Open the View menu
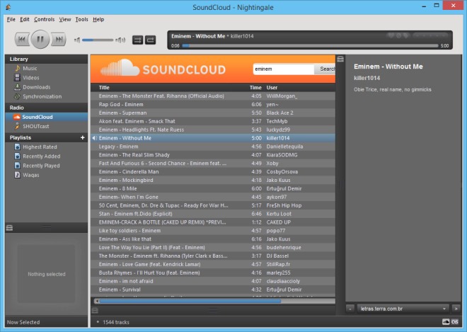This screenshot has height=332, width=467. [x=65, y=19]
